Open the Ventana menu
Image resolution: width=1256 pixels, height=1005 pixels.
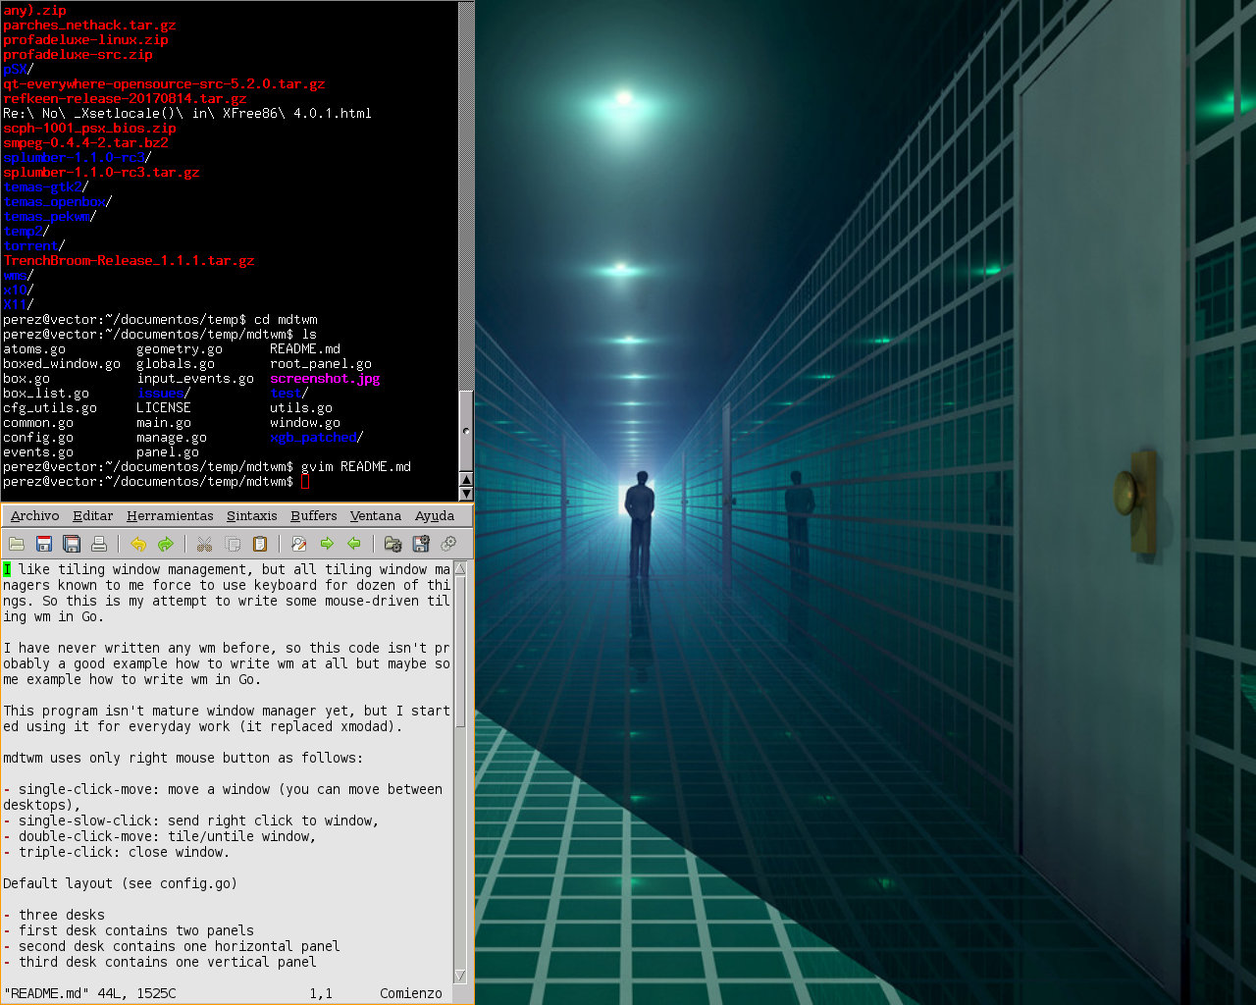376,516
